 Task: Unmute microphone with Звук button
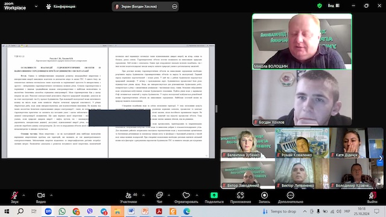[14, 197]
